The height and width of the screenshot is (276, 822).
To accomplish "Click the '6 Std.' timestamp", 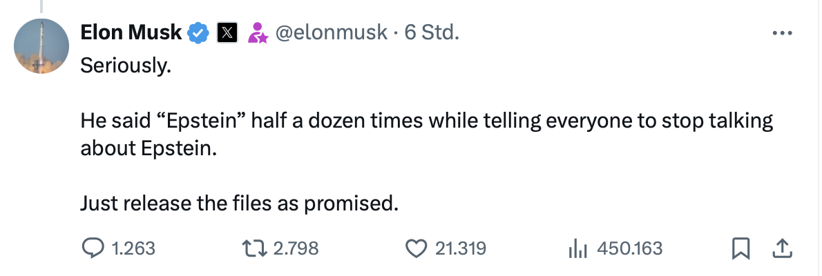I will 432,32.
